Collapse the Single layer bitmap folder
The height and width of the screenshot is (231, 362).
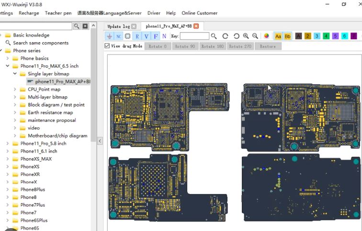[15, 74]
